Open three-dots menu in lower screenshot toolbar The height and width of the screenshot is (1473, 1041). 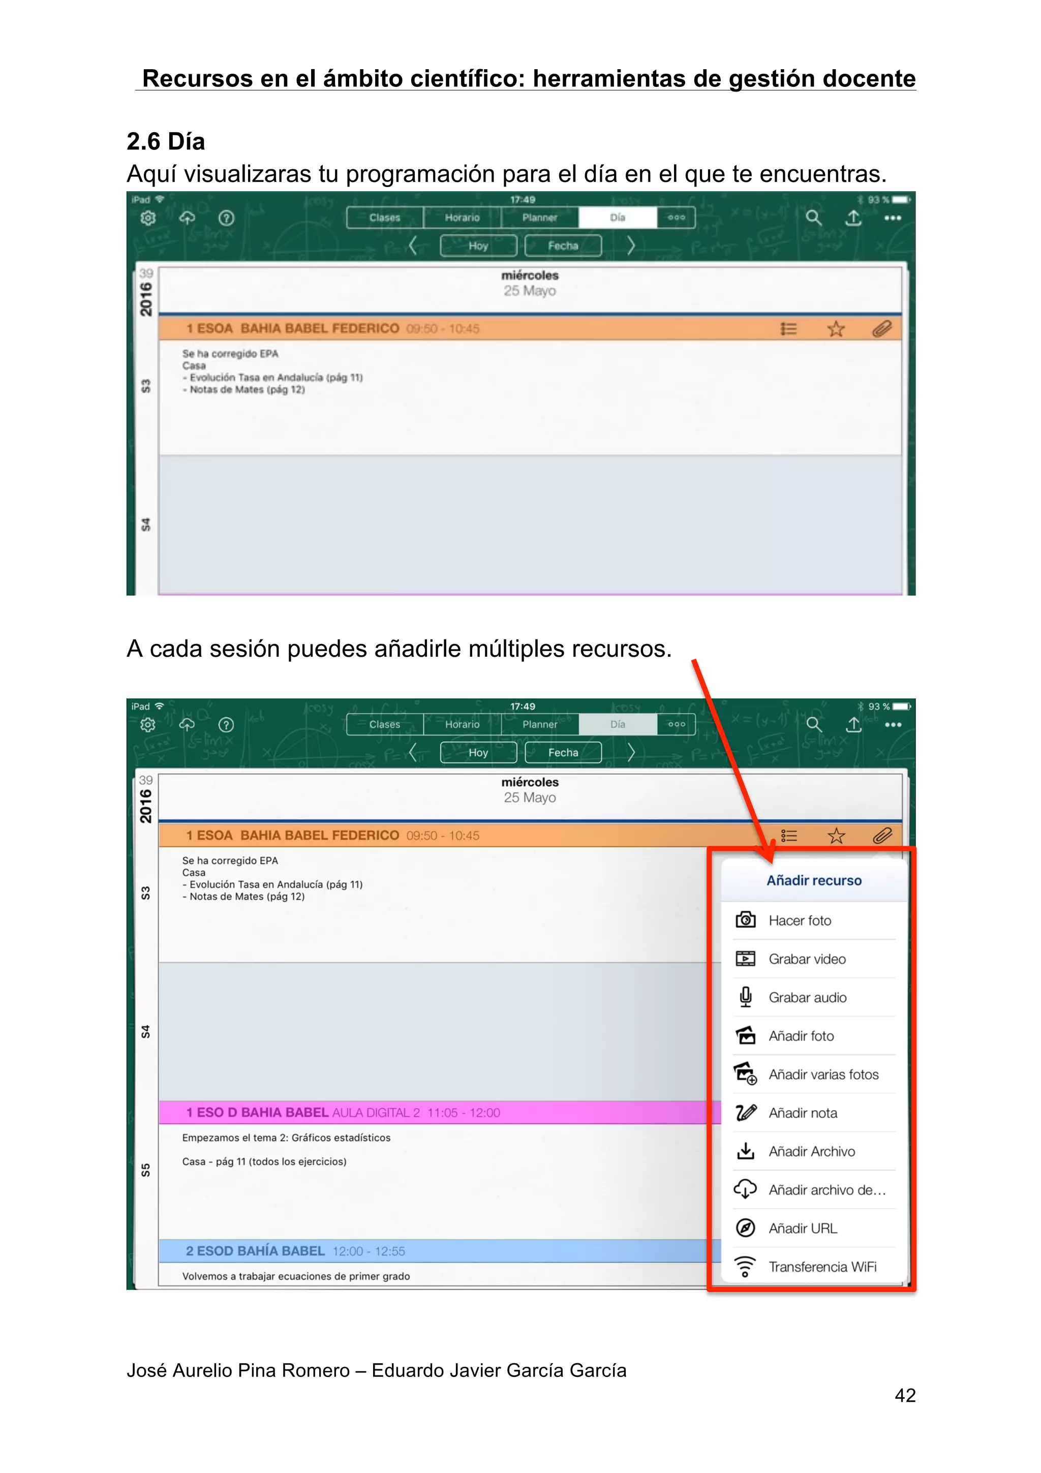(x=893, y=725)
